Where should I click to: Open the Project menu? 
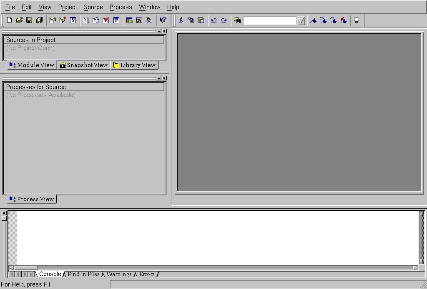coord(68,7)
